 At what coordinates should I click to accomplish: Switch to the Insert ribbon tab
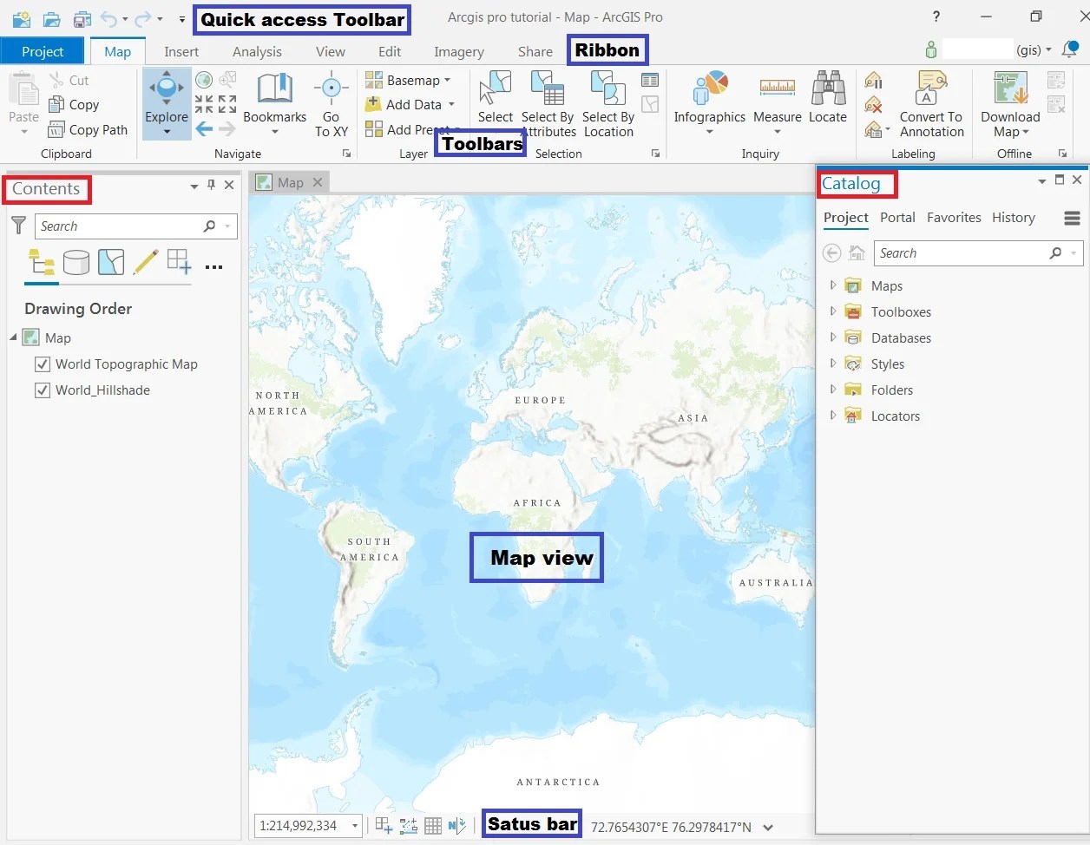point(181,51)
